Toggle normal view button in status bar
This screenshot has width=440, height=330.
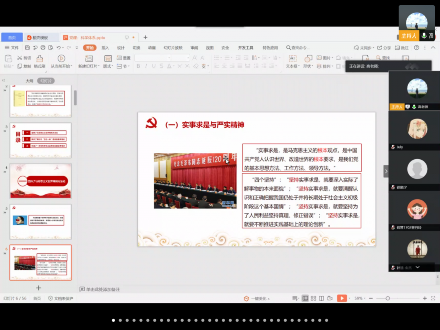(305, 299)
